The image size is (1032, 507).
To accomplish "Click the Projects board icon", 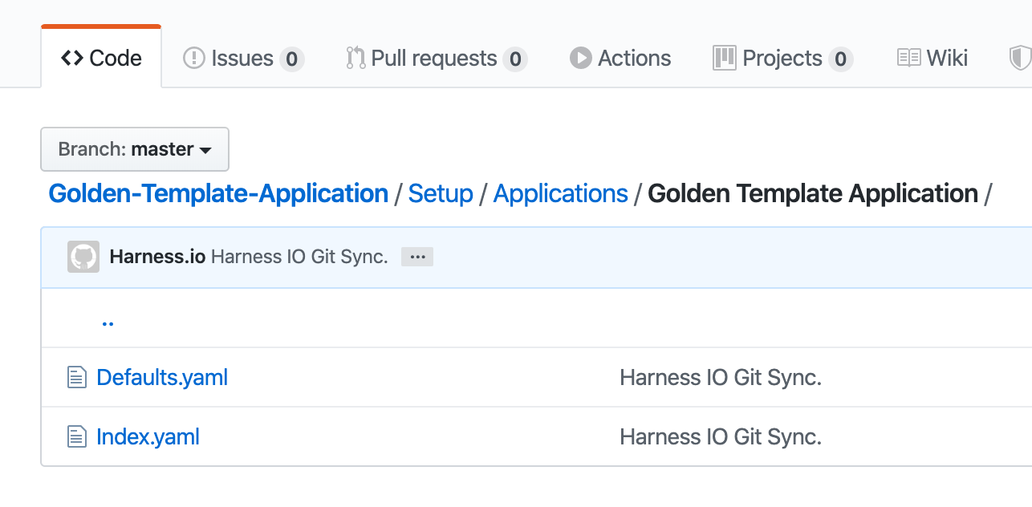I will (725, 59).
